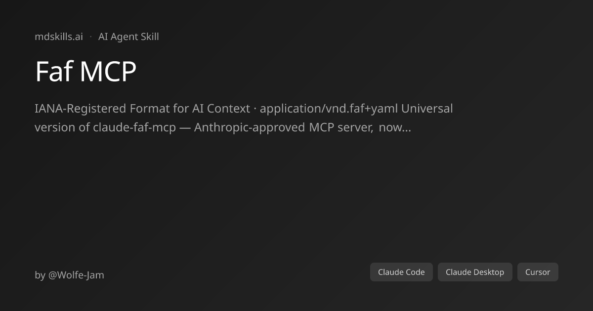This screenshot has width=593, height=311.
Task: Click the AI Agent Skill label
Action: click(128, 37)
